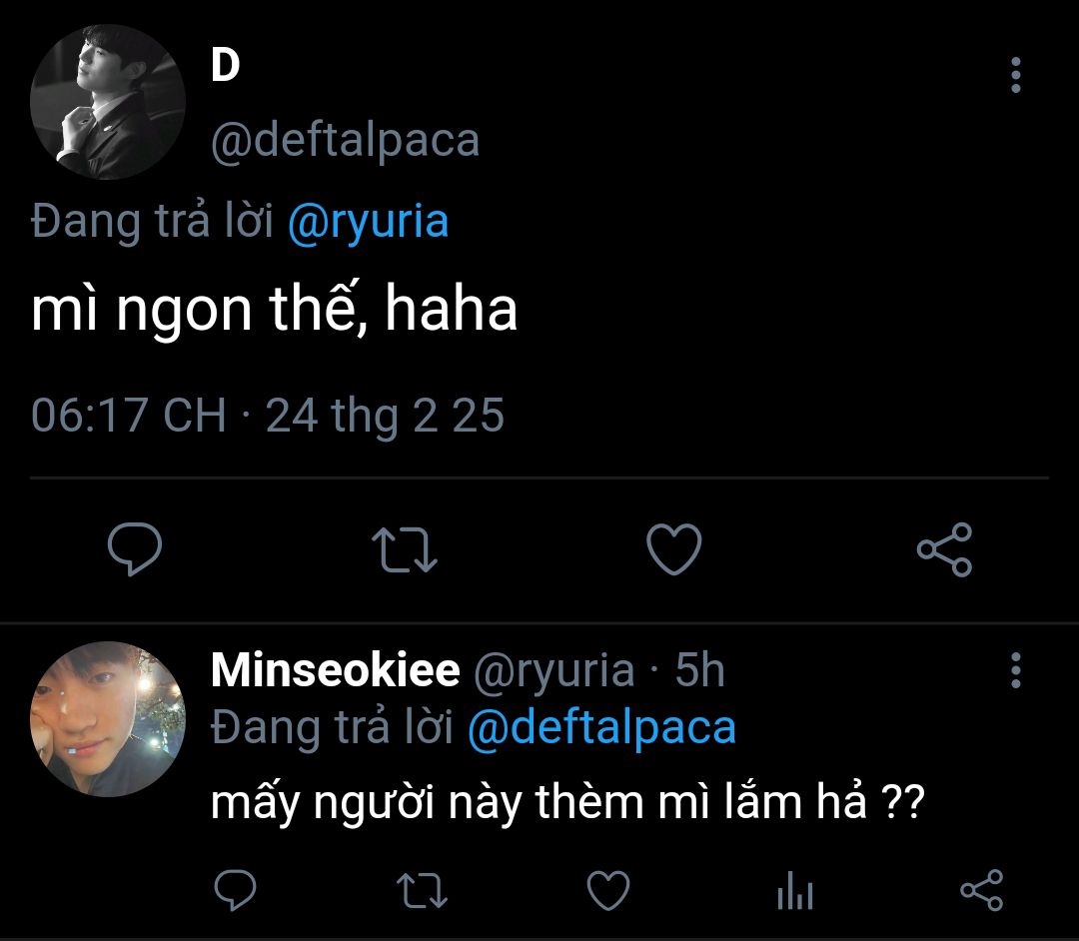This screenshot has height=941, width=1079.
Task: Reply to the main tweet by D
Action: [135, 549]
